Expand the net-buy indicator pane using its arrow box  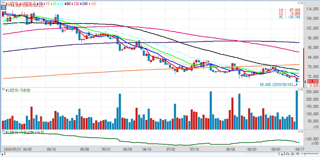[299, 131]
